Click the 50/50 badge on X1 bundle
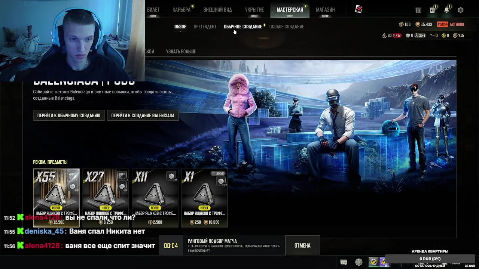Screen dimensions: 479x269 217,173
